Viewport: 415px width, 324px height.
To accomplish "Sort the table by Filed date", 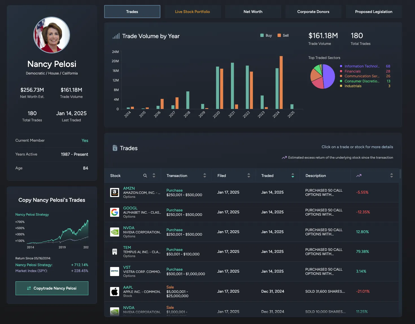I will [x=249, y=176].
